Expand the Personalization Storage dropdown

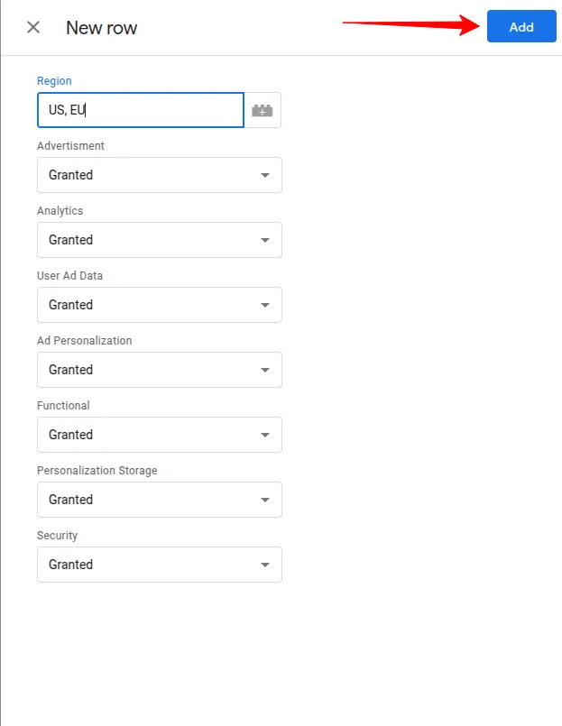(159, 500)
